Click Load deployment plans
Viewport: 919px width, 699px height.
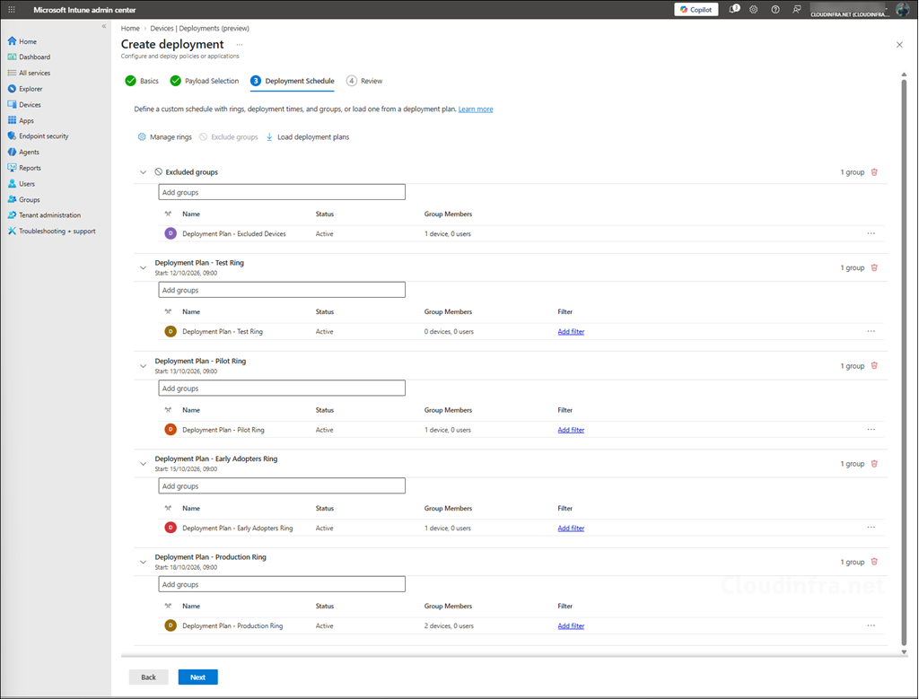308,137
